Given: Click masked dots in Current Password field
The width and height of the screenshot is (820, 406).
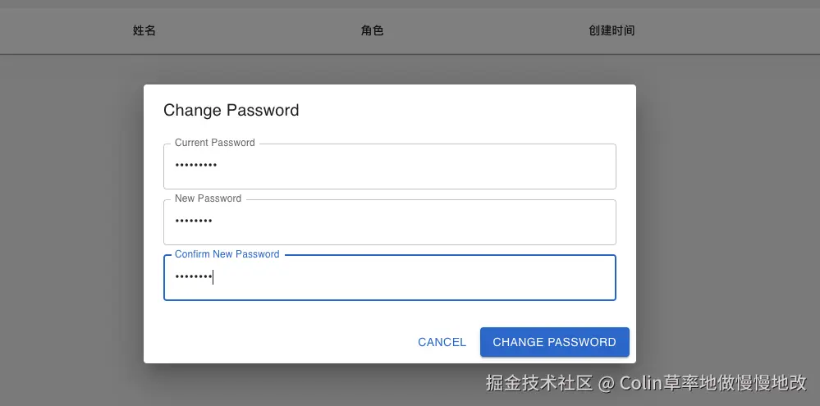Looking at the screenshot, I should 196,166.
